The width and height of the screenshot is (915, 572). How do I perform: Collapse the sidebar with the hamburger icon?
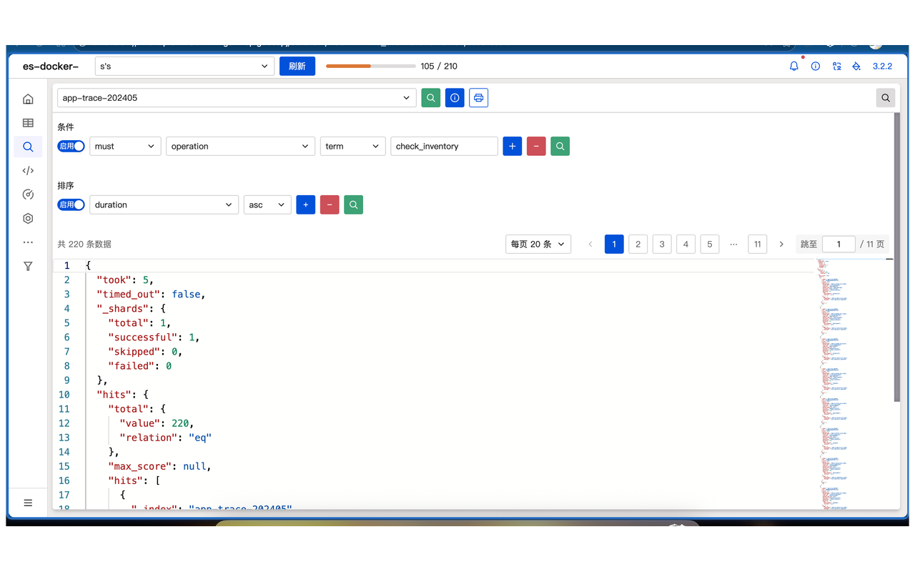[28, 503]
